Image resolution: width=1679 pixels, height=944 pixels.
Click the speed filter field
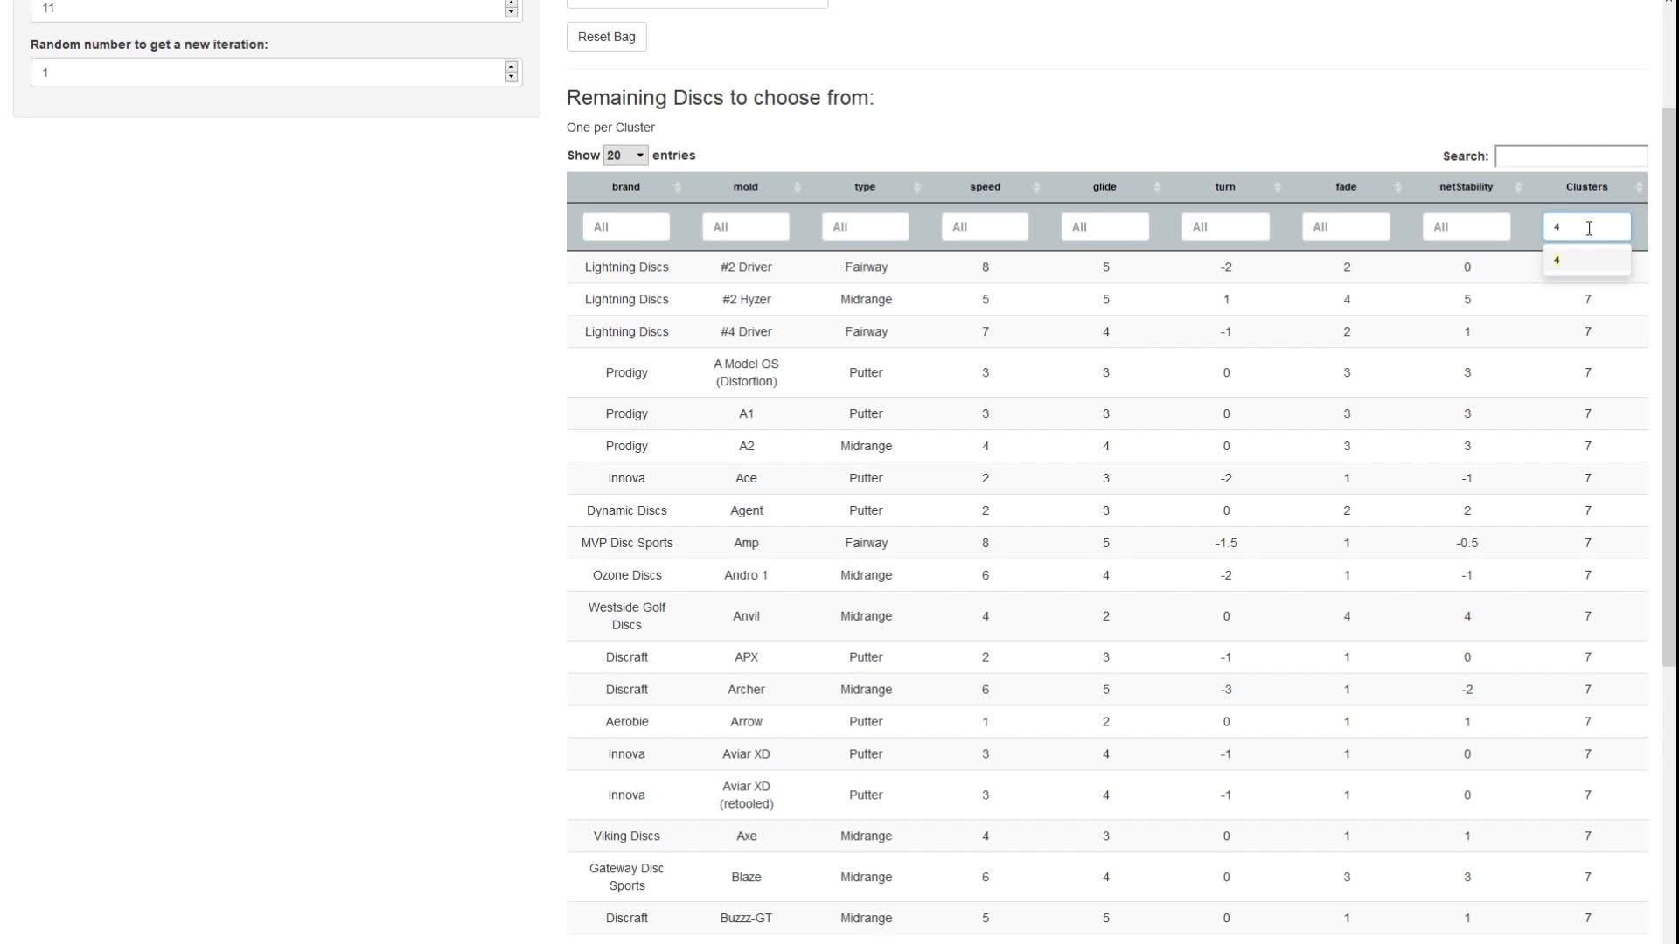click(985, 227)
